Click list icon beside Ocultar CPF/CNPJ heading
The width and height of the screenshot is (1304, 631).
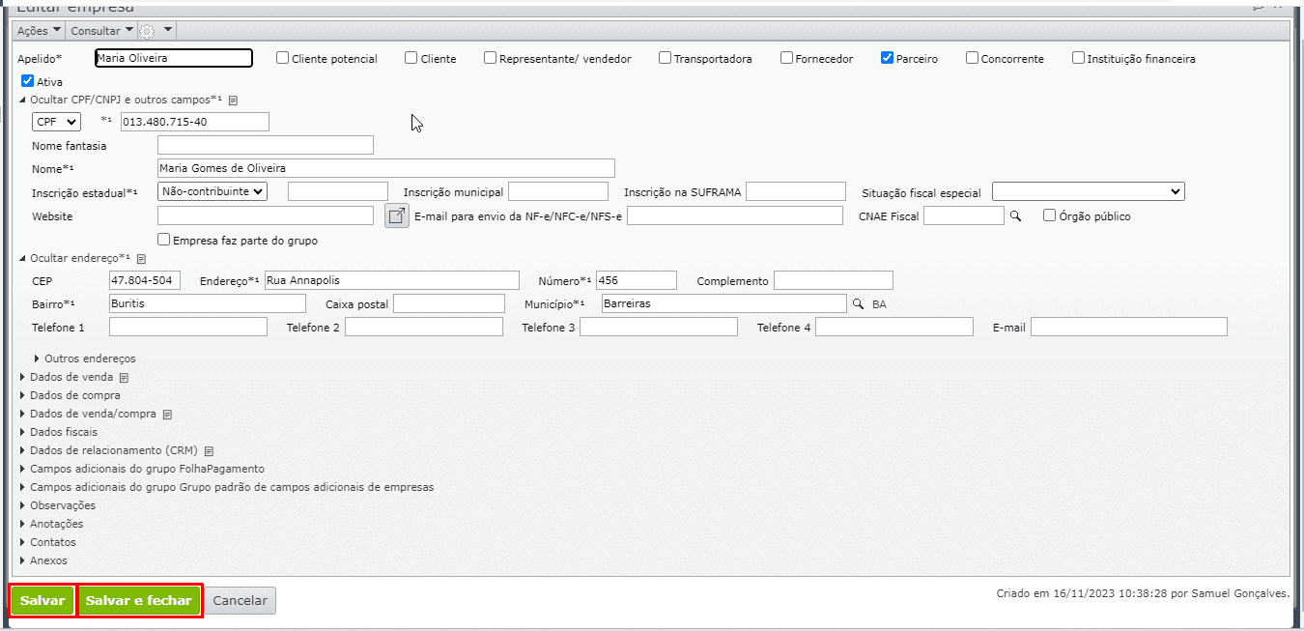pos(233,100)
